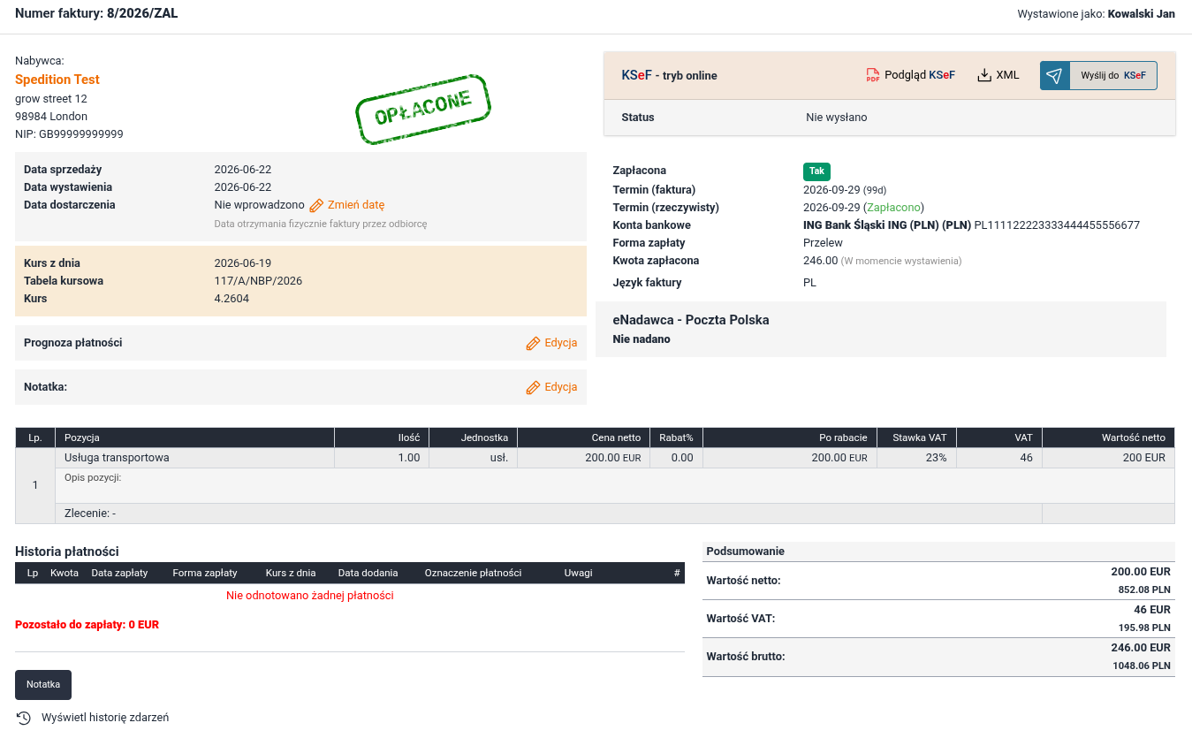This screenshot has height=738, width=1192.
Task: Click the pencil icon in Prognoza płatności row
Action: coord(533,343)
